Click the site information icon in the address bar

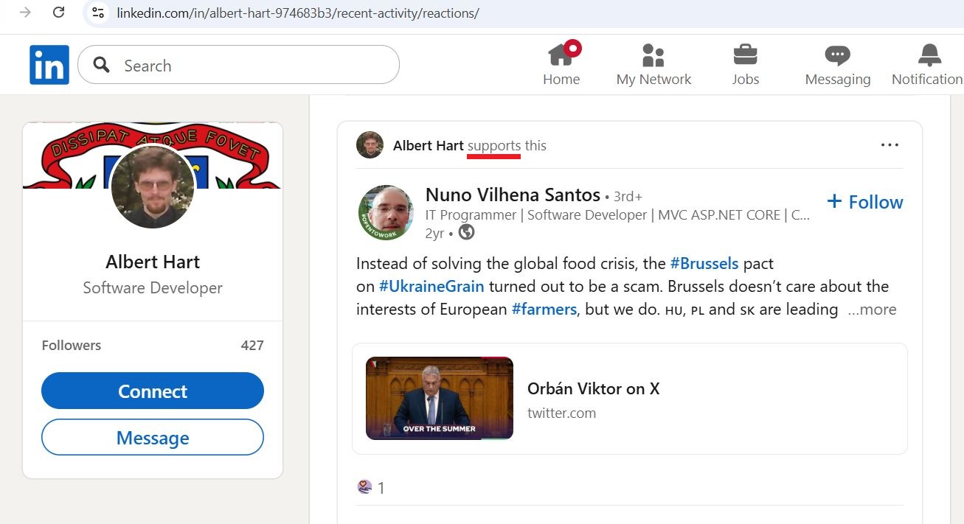pos(98,13)
